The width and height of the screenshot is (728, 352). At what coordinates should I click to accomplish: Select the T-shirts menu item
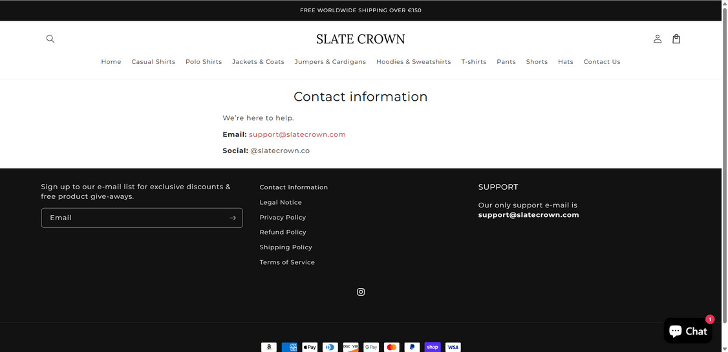tap(473, 62)
